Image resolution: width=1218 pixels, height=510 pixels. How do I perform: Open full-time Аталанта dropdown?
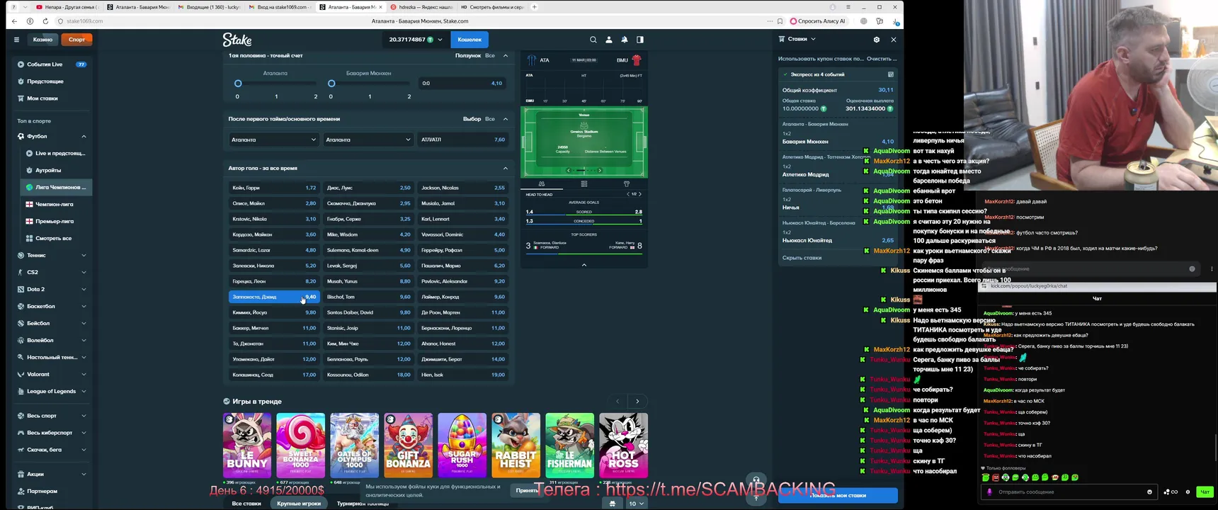[368, 140]
